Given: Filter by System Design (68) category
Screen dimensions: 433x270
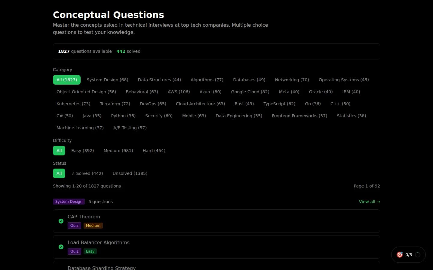Looking at the screenshot, I should tap(107, 80).
